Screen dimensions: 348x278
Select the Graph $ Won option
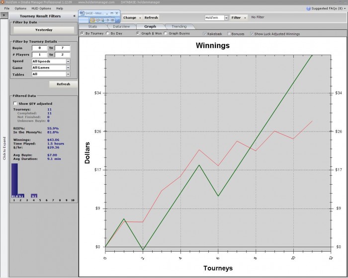click(138, 33)
